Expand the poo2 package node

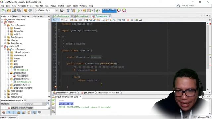click(8, 64)
